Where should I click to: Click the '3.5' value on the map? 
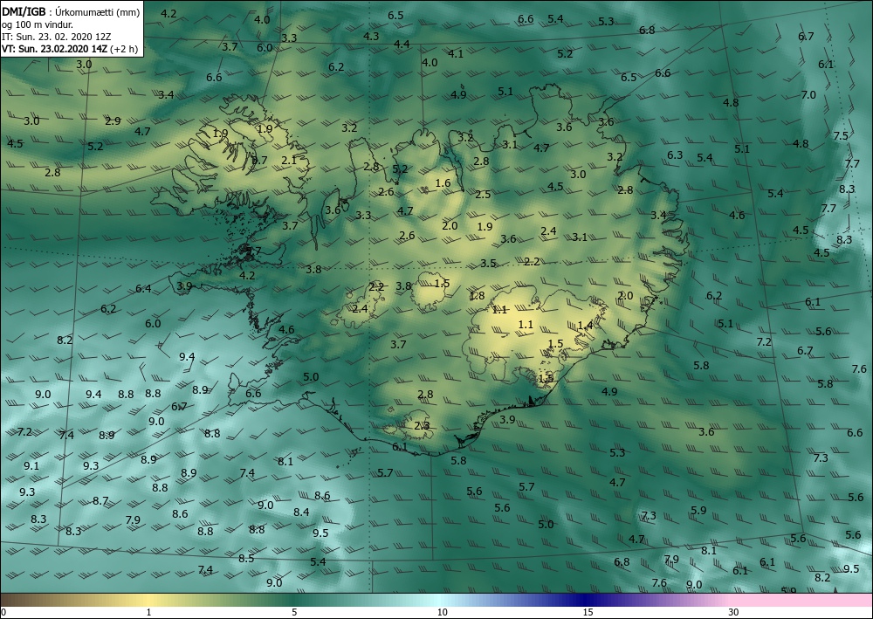coord(488,264)
